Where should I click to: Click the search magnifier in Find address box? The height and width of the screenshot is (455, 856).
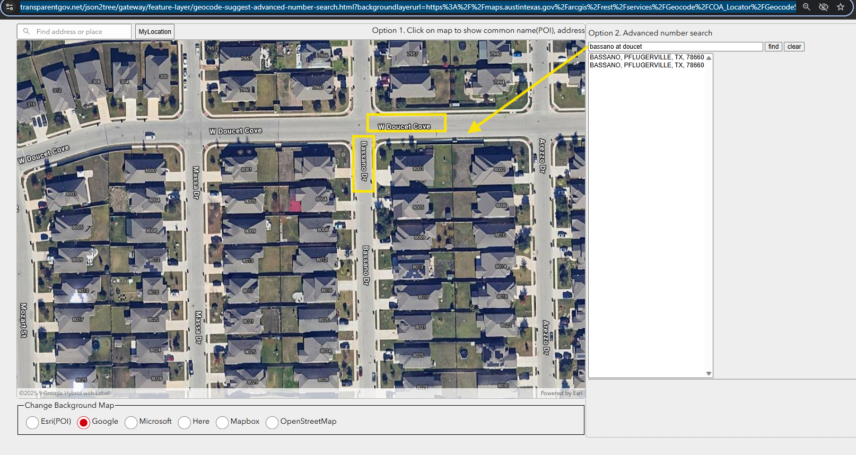(27, 32)
